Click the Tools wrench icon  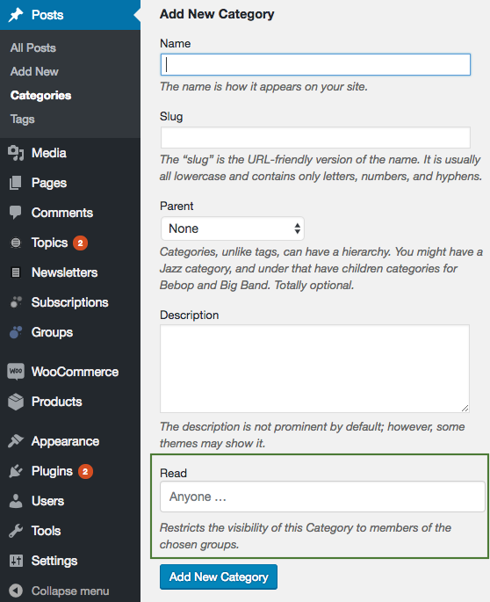click(16, 531)
